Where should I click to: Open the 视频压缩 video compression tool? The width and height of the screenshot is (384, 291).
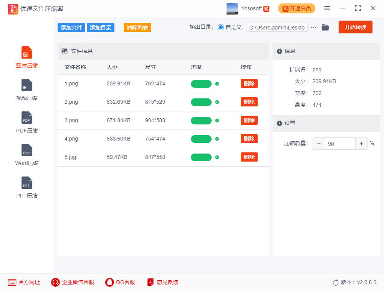pyautogui.click(x=27, y=85)
